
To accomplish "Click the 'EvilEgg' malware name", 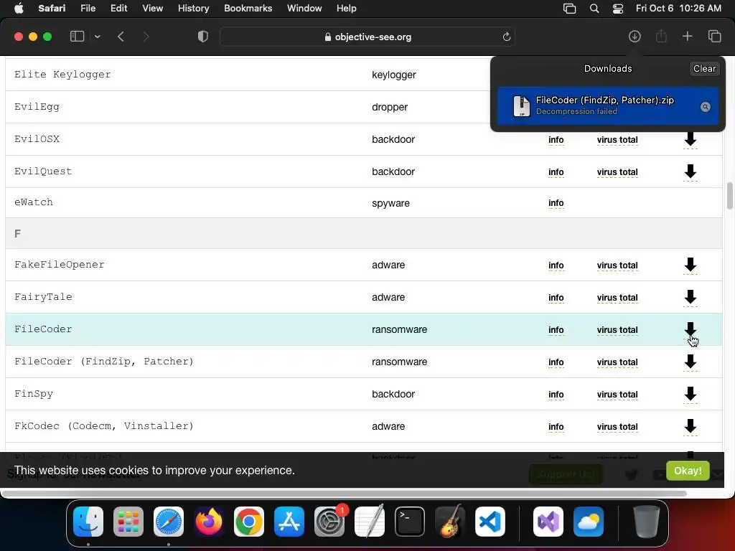I will click(37, 107).
